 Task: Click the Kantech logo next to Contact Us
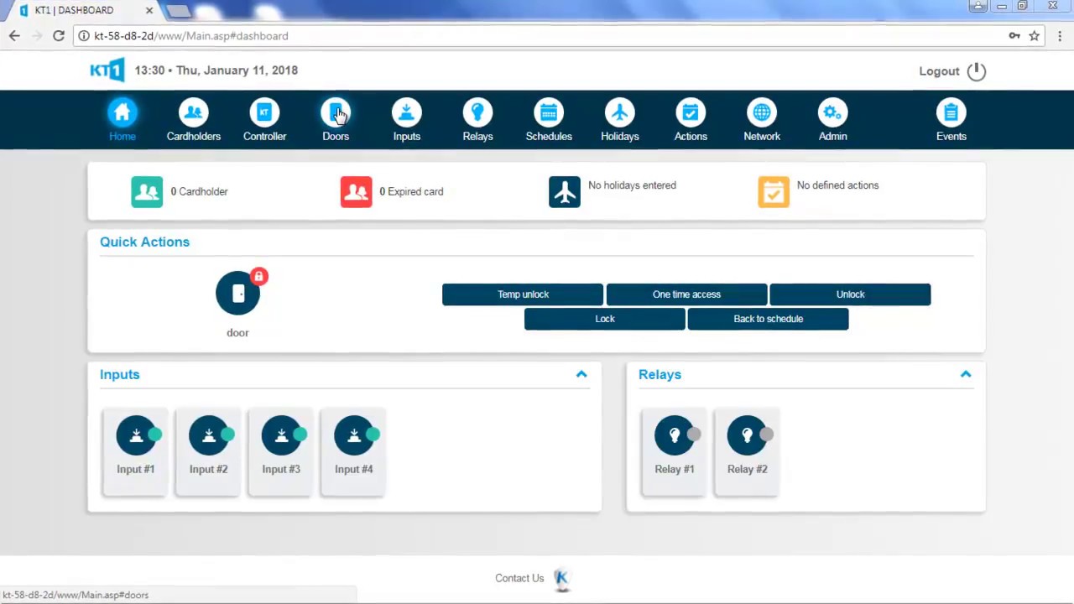(x=561, y=579)
